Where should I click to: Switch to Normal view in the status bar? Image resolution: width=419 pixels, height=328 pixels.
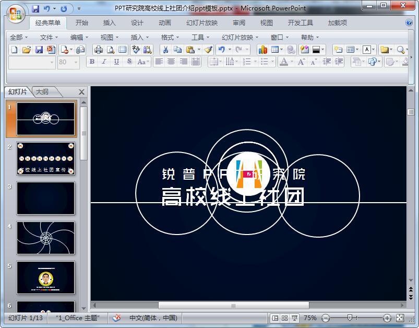tap(275, 318)
